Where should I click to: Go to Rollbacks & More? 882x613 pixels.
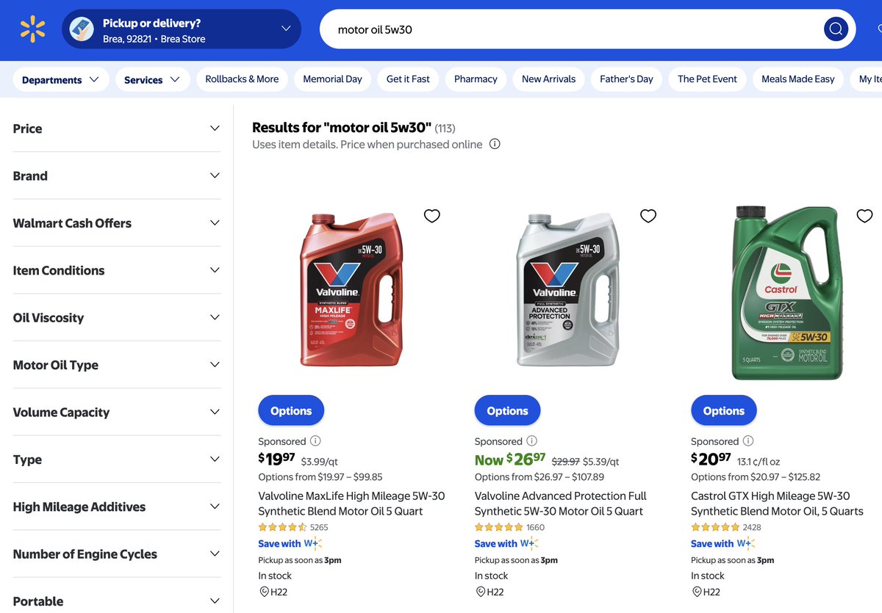pos(242,79)
